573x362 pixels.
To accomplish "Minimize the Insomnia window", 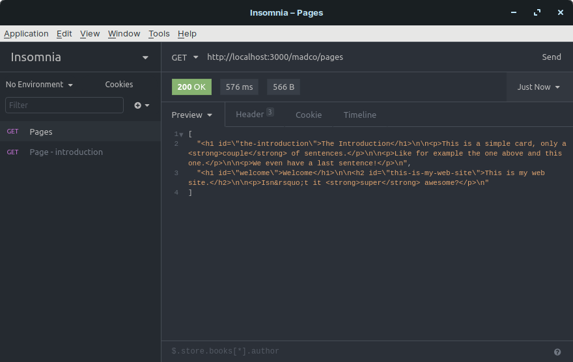I will (x=514, y=12).
